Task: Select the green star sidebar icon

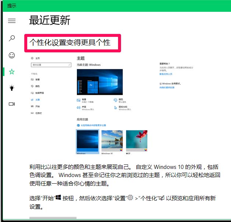Action: coord(12,72)
